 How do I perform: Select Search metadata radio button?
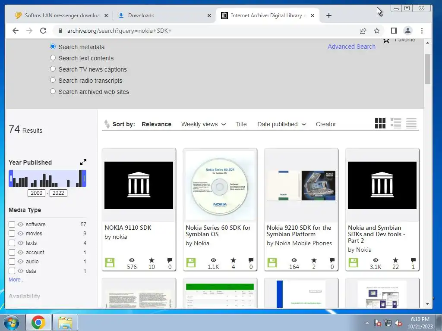click(x=53, y=47)
